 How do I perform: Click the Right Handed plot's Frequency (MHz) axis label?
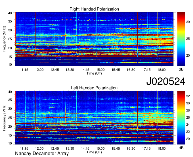click(x=4, y=39)
